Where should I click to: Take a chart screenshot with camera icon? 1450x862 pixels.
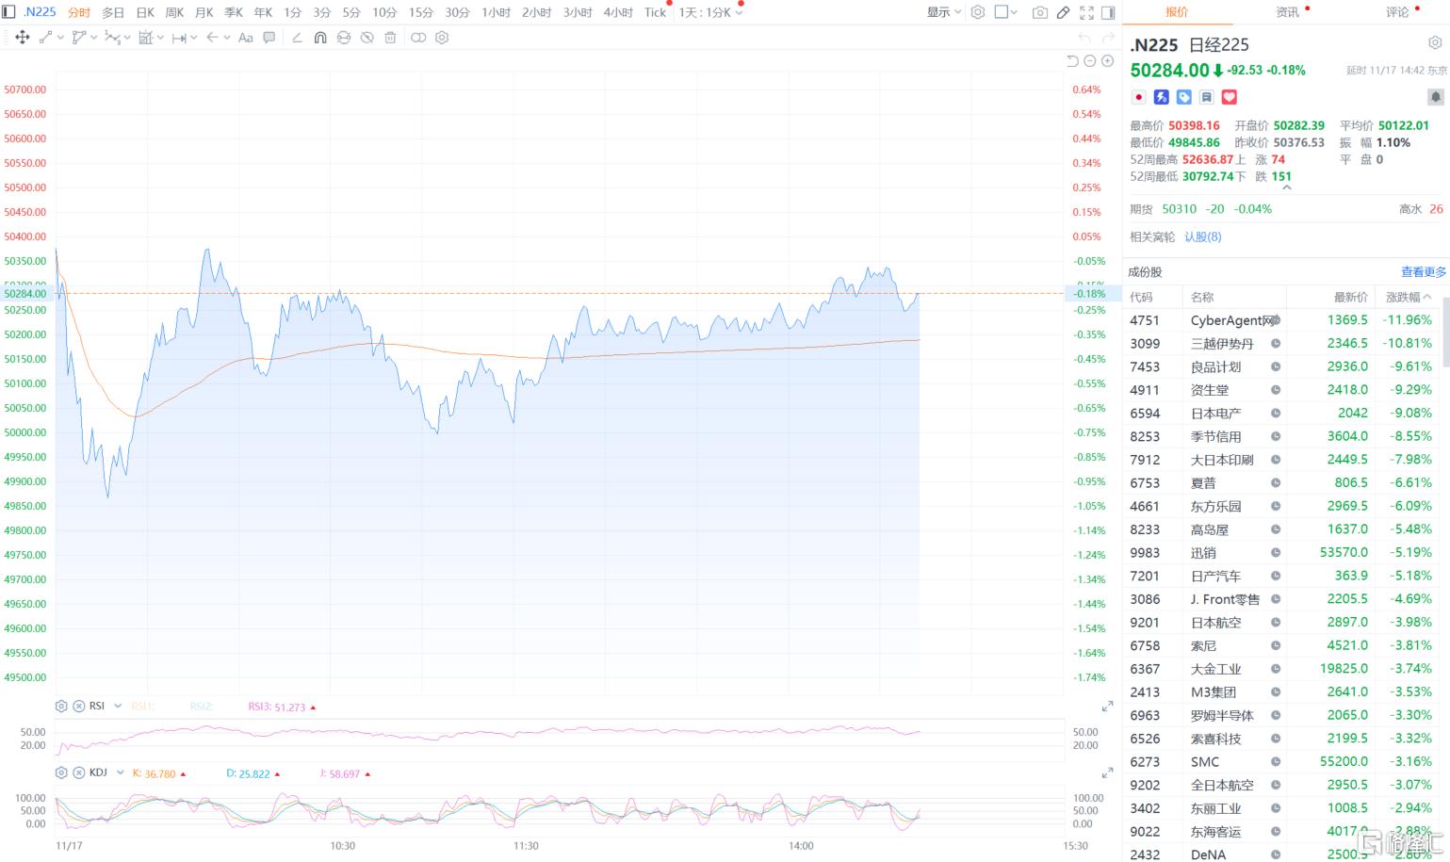(x=1039, y=12)
